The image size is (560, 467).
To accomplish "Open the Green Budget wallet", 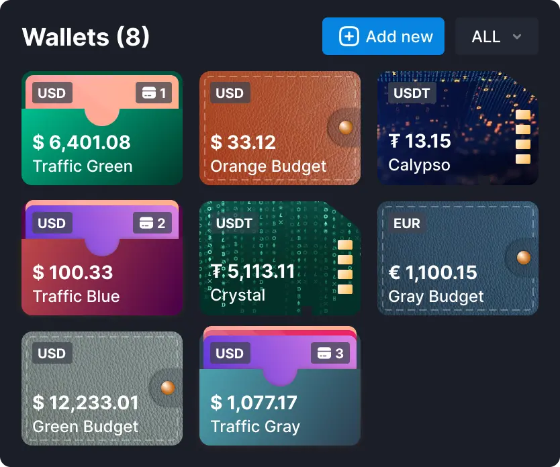I will tap(102, 389).
